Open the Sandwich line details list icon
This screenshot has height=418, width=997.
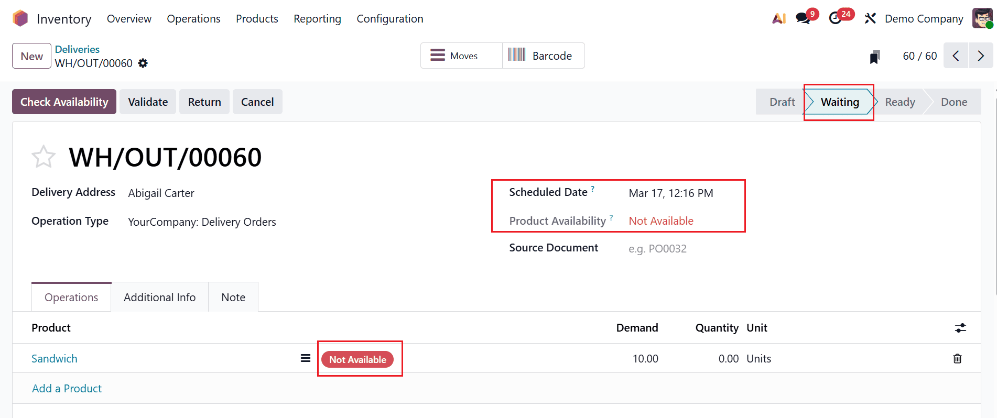(306, 358)
